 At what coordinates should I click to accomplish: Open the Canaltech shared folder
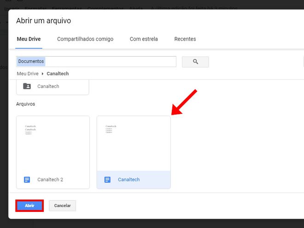53,87
